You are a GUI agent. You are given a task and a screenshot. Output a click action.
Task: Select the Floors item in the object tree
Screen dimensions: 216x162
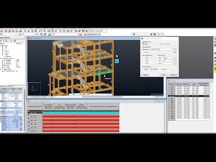tap(8, 66)
